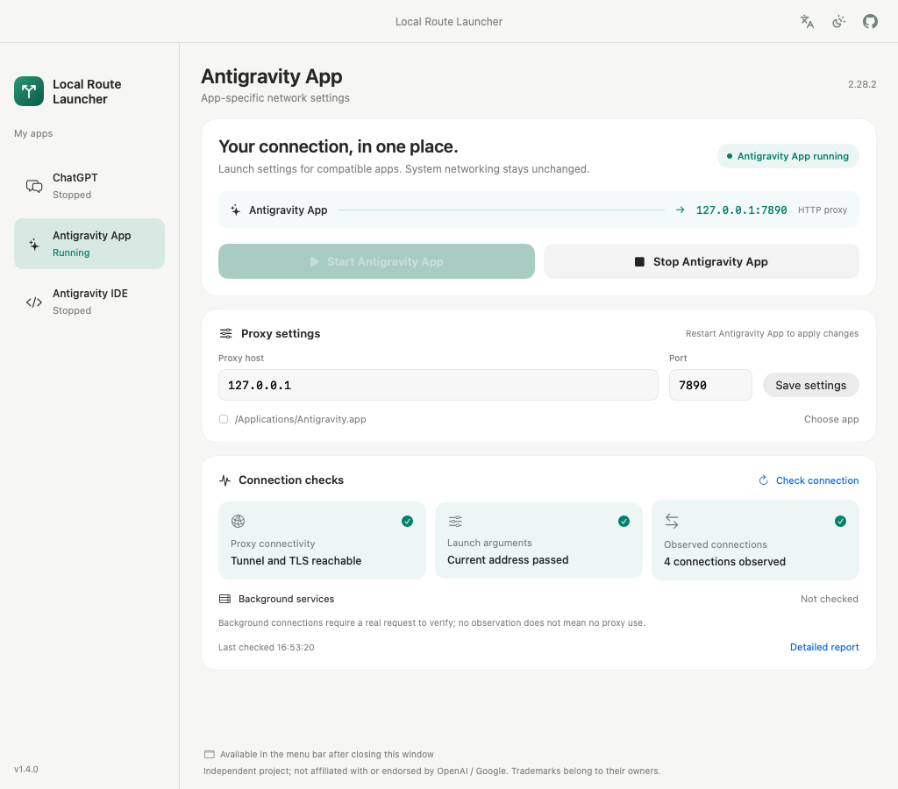The image size is (898, 789).
Task: Click the Launch arguments green checkmark
Action: pos(624,521)
